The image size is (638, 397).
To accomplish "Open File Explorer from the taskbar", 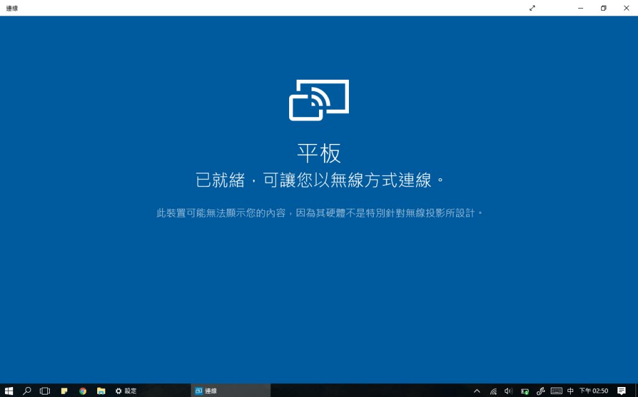I will pyautogui.click(x=101, y=391).
